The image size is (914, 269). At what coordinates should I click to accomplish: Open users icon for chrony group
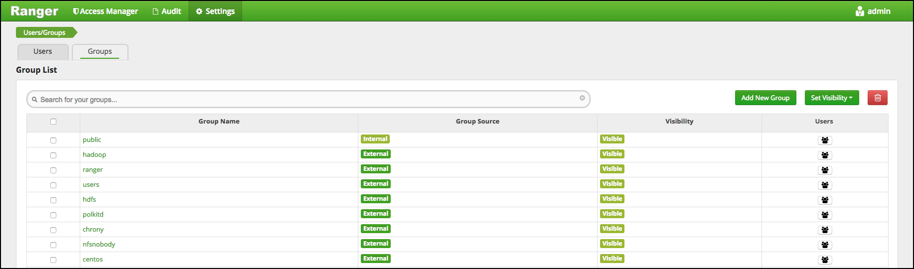tap(825, 230)
